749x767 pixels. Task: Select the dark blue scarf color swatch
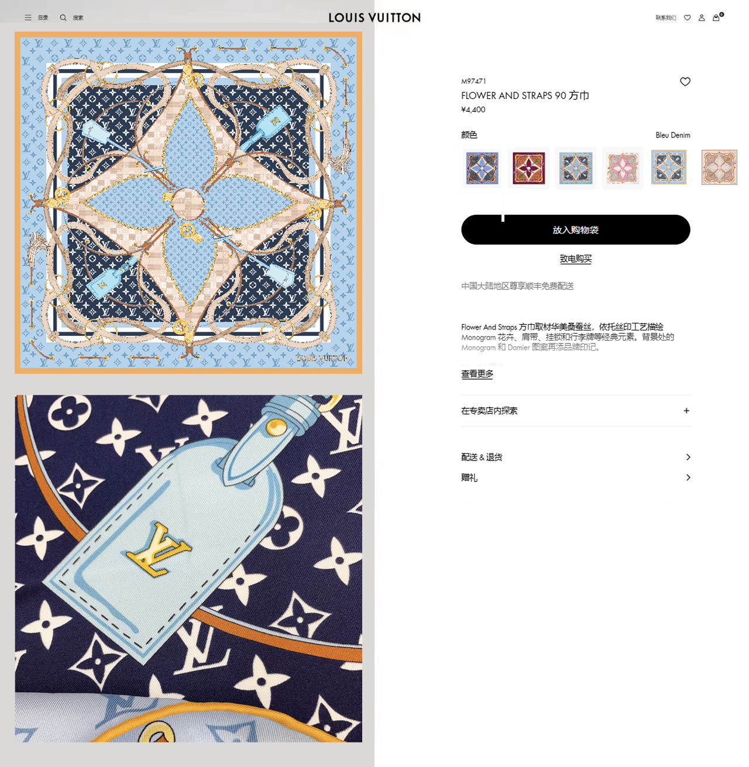click(x=482, y=168)
